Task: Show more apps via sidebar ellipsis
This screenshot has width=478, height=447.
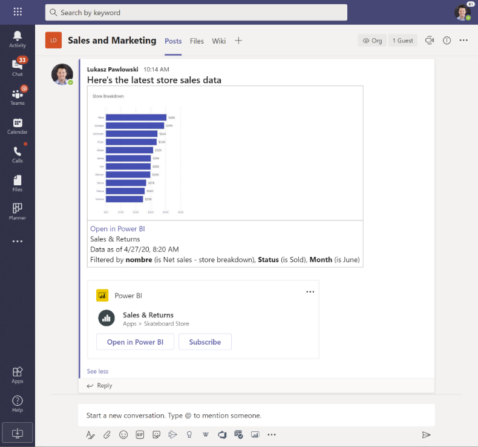Action: click(x=17, y=241)
